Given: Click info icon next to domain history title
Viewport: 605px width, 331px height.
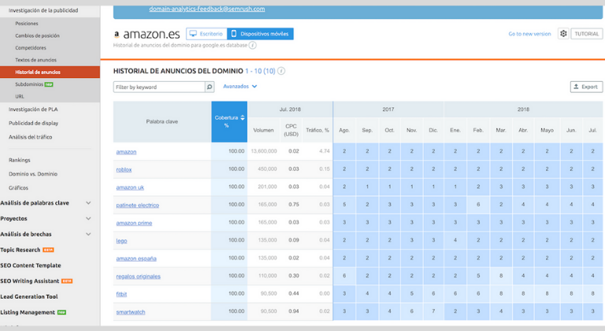Looking at the screenshot, I should pos(281,71).
